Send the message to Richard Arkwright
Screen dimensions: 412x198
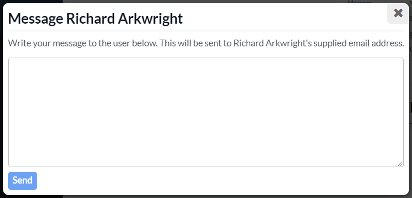(23, 180)
